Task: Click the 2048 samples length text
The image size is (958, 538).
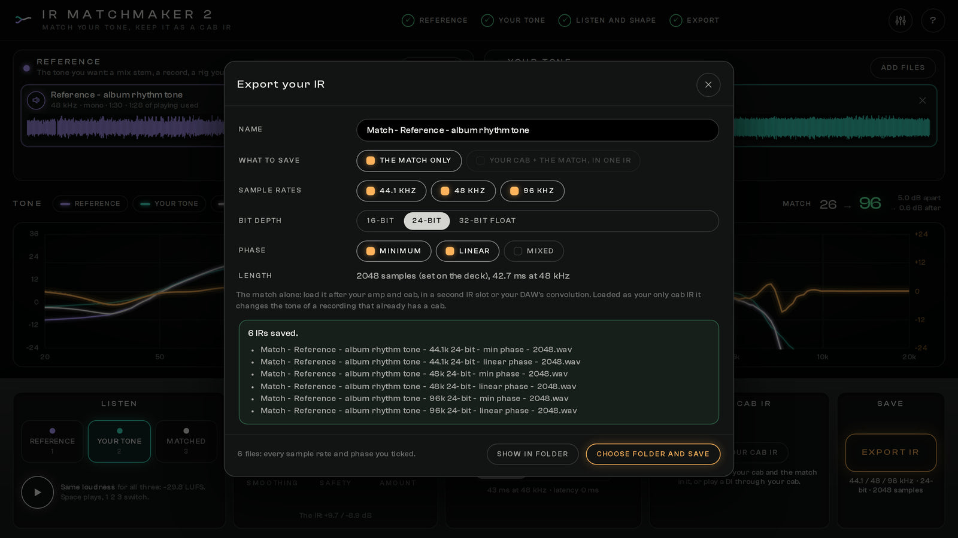Action: click(x=463, y=276)
